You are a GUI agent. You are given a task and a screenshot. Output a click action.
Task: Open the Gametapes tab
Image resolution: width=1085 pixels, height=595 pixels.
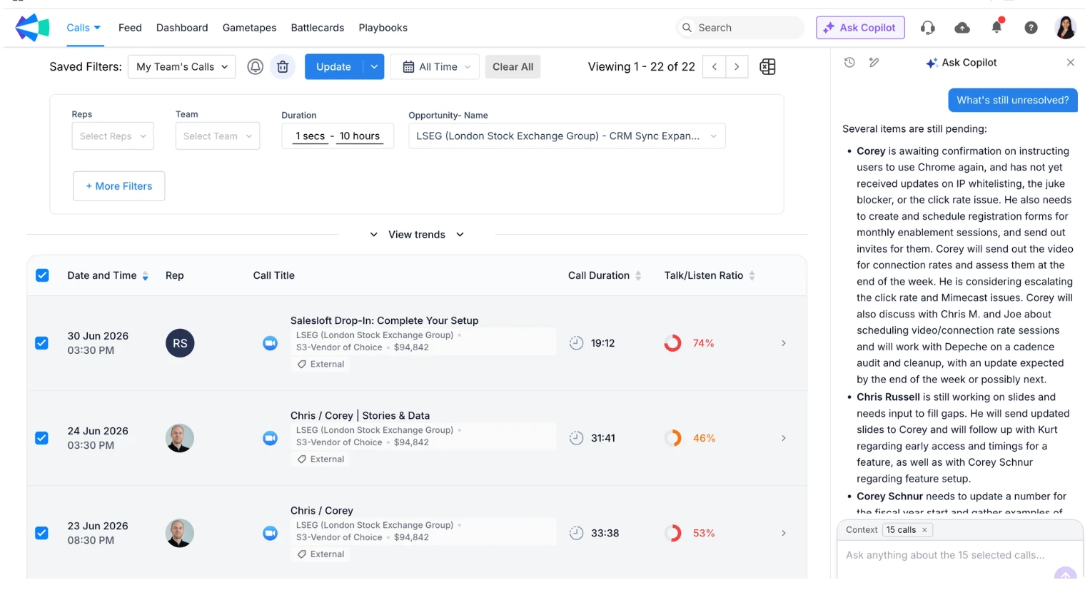[x=249, y=28]
